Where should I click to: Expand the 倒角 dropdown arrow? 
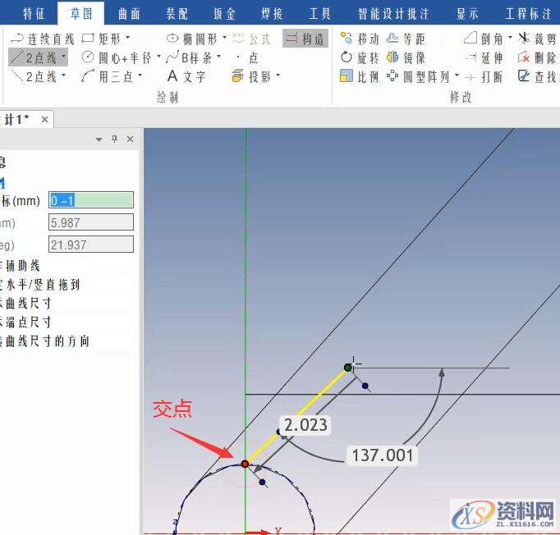[x=510, y=37]
